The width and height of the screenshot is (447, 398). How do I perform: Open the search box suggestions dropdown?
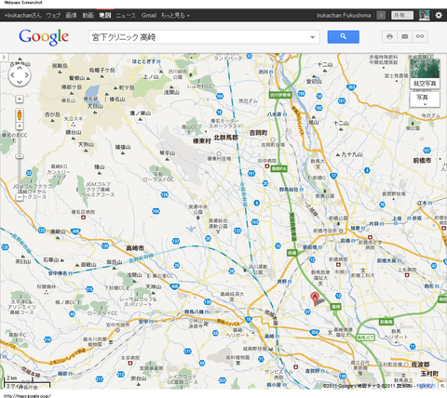(x=313, y=37)
